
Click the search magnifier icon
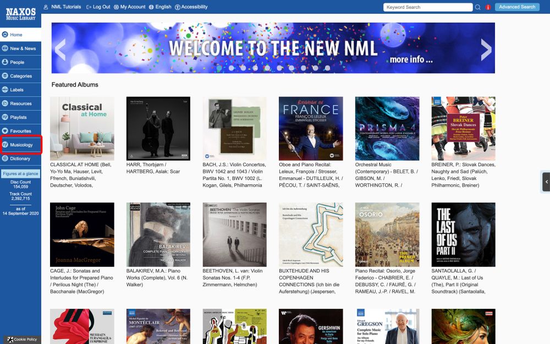coord(477,7)
